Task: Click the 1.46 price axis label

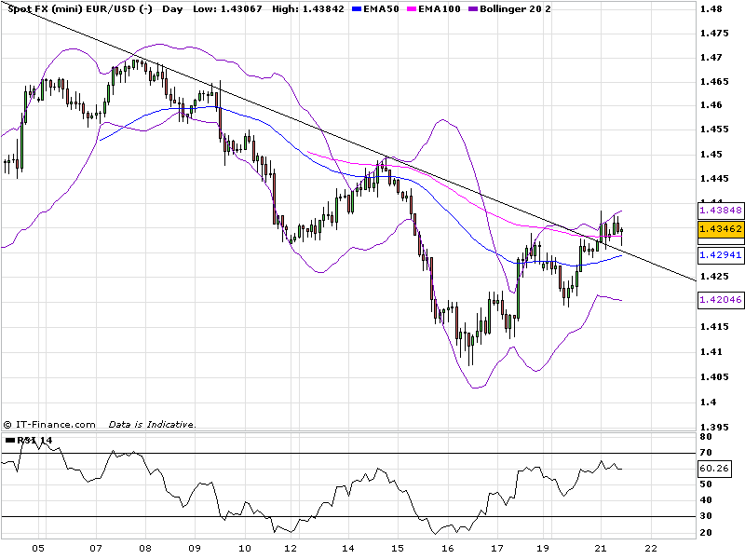Action: click(x=711, y=105)
